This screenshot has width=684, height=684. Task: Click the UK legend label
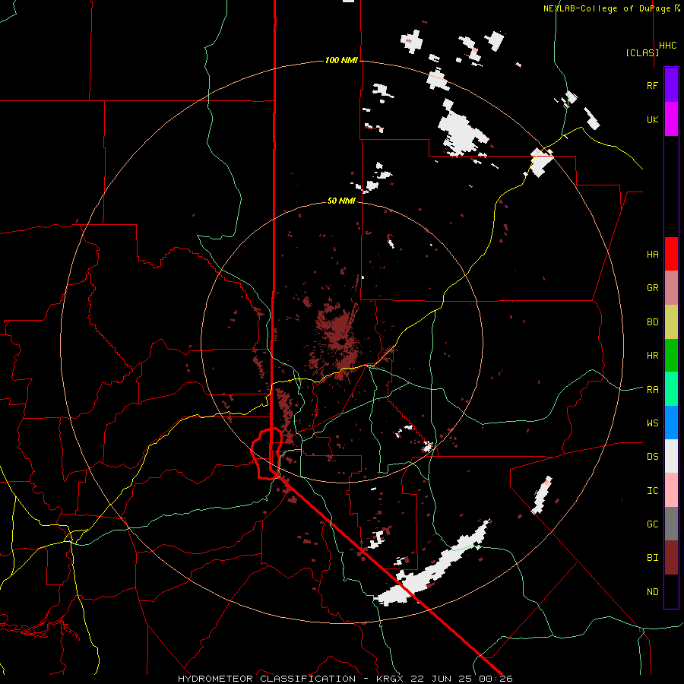pos(652,119)
